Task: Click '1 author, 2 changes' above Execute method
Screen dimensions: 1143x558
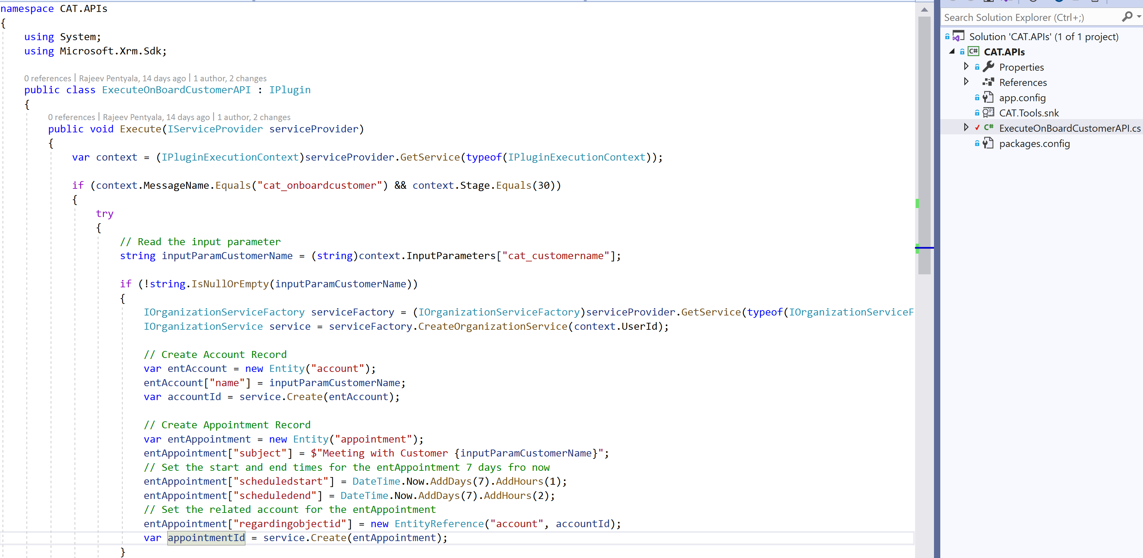Action: [x=253, y=117]
